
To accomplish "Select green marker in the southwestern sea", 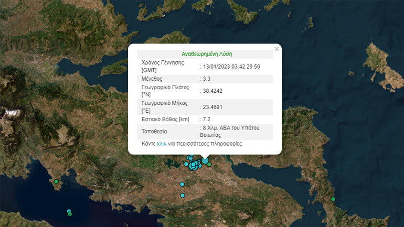I will coord(70,214).
